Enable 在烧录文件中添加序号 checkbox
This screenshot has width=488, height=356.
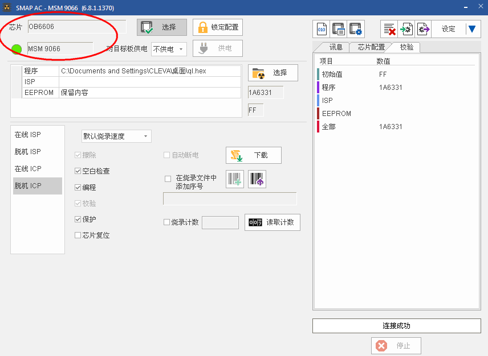coord(168,179)
